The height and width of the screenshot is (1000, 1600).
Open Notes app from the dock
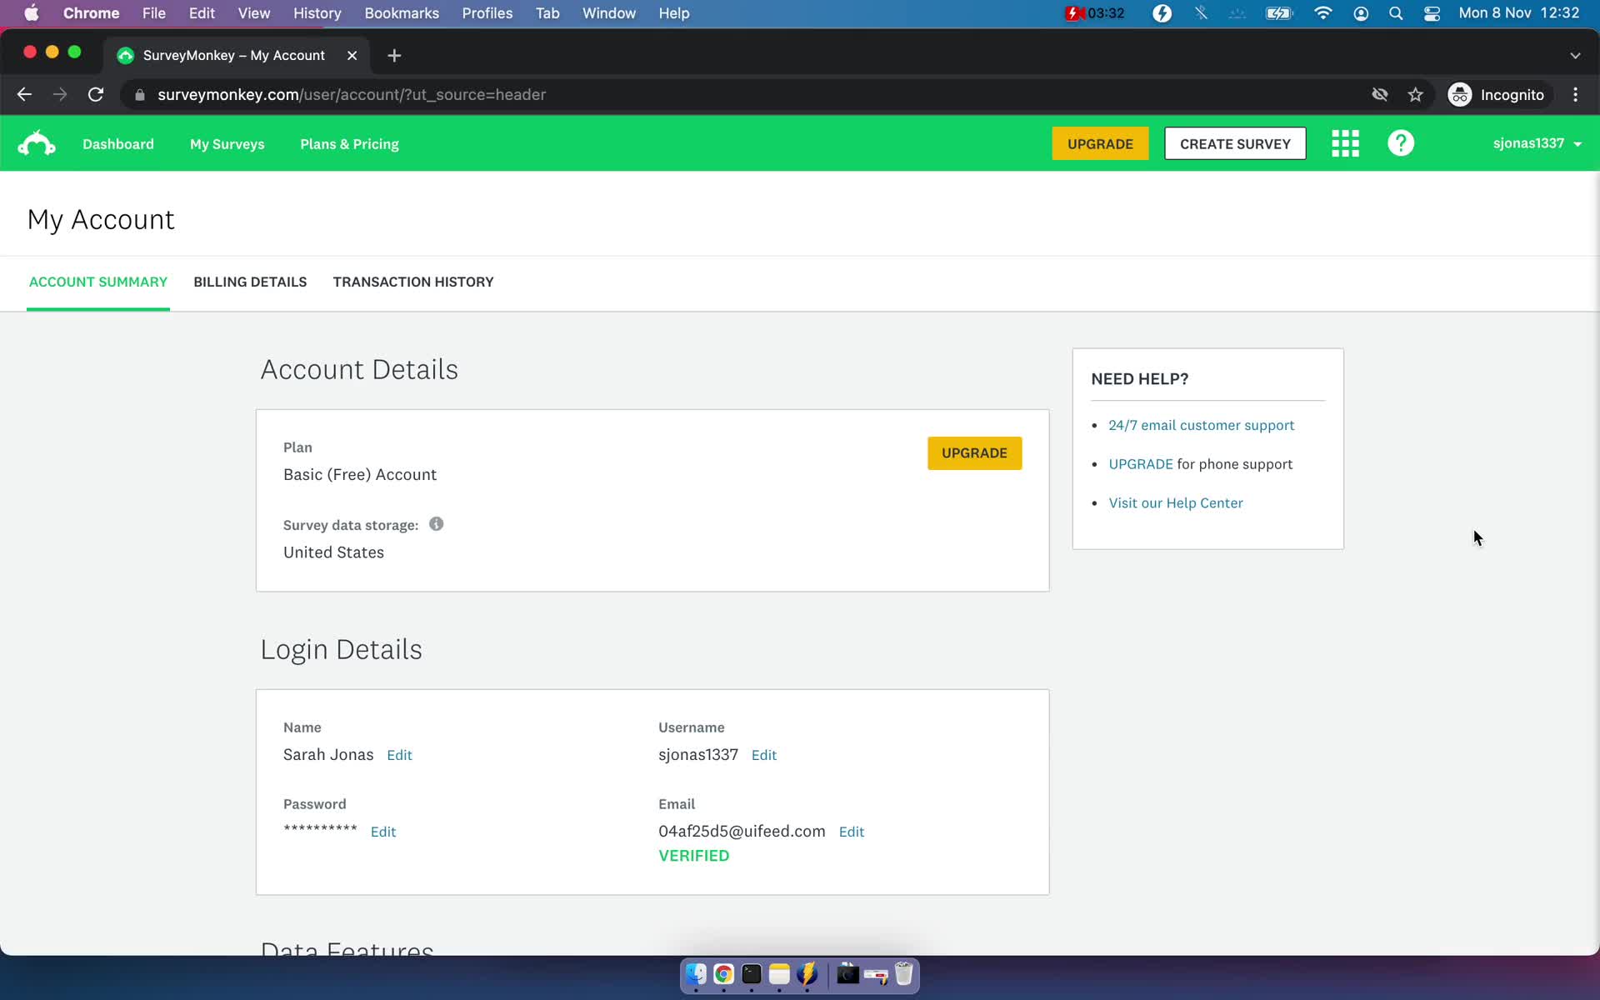(779, 974)
